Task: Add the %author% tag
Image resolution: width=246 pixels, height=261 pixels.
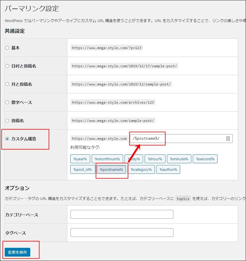Action: click(x=168, y=169)
